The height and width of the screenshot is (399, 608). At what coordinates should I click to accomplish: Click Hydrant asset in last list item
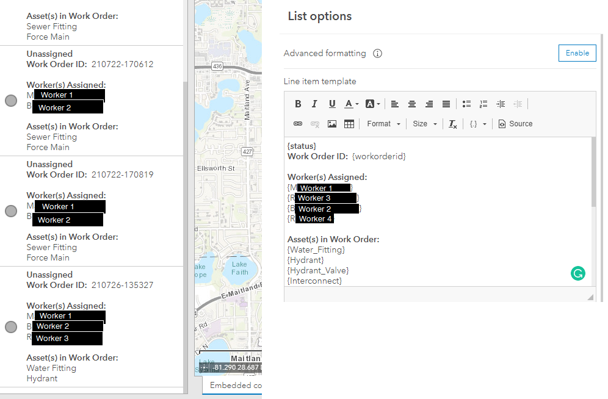coord(42,378)
